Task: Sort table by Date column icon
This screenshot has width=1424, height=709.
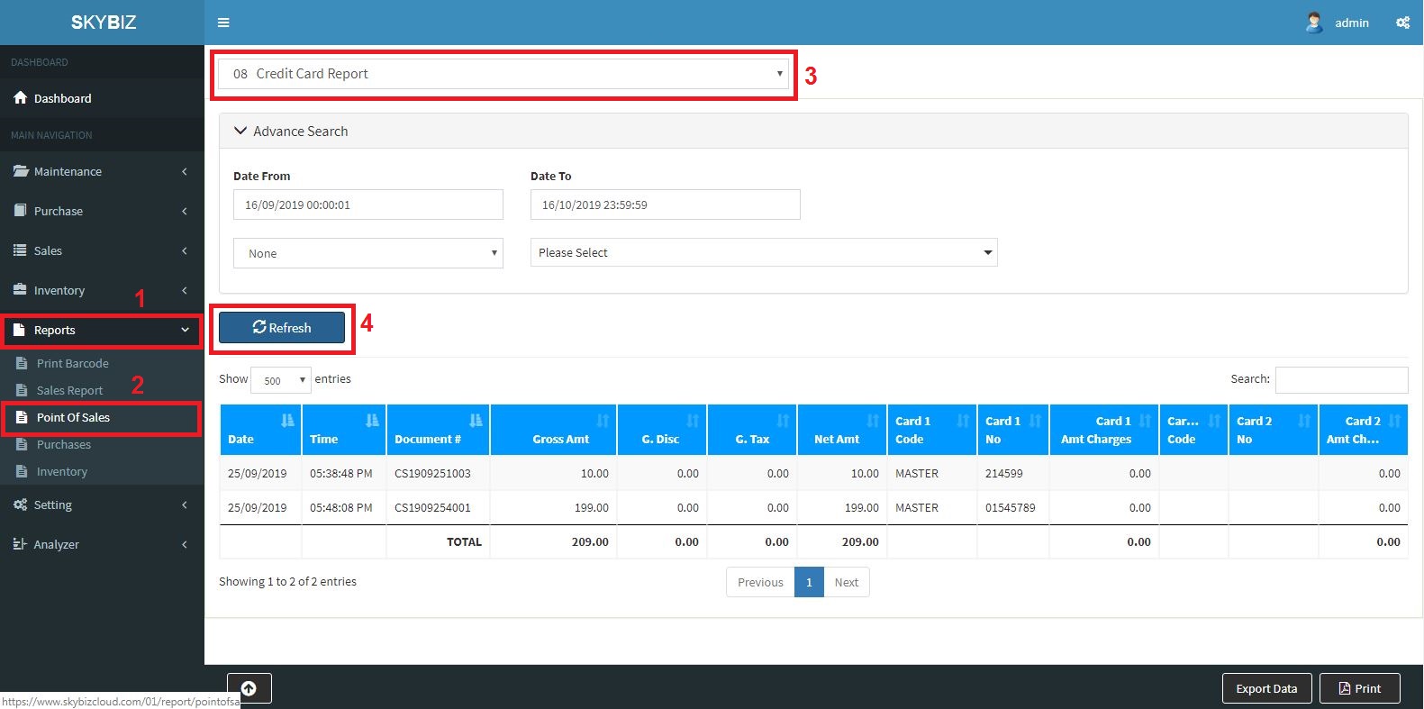Action: click(287, 421)
